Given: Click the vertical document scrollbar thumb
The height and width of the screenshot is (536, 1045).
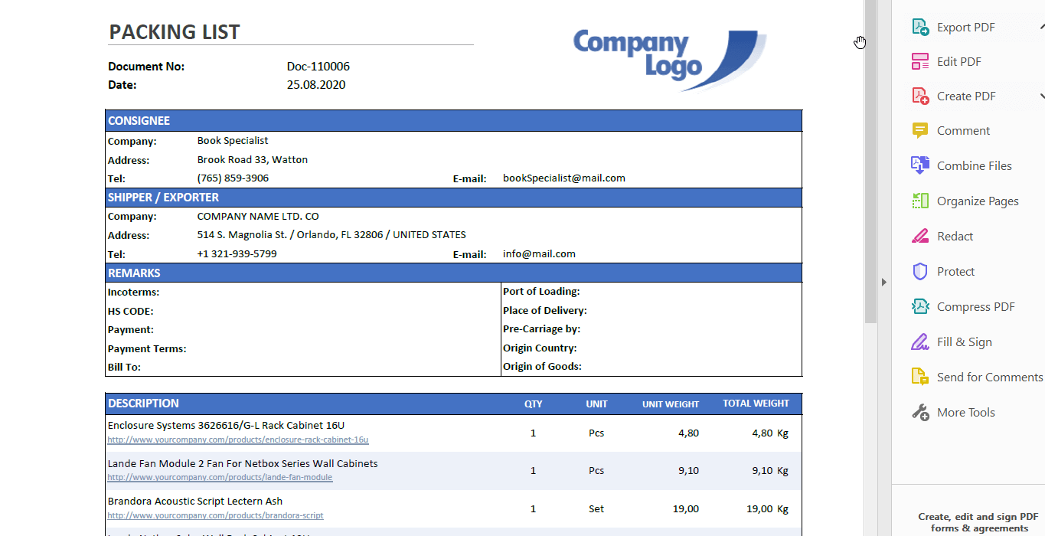Looking at the screenshot, I should [871, 161].
